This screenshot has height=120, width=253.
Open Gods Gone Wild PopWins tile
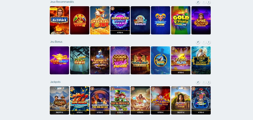pos(120,60)
